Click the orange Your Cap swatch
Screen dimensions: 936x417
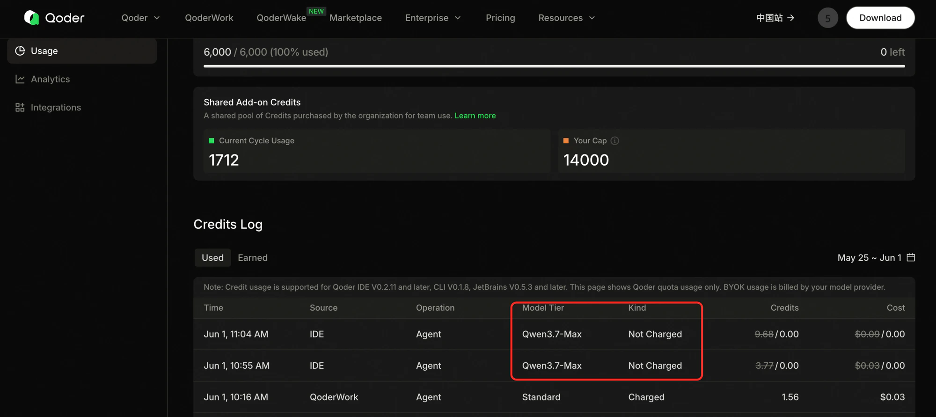566,140
